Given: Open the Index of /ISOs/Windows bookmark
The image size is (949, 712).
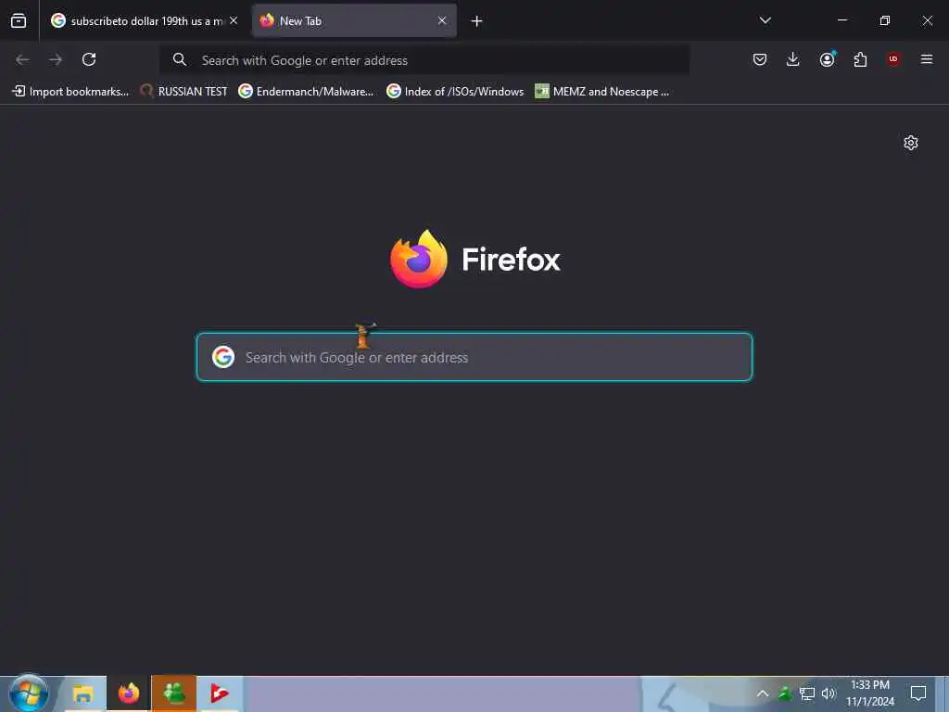Looking at the screenshot, I should click(455, 92).
